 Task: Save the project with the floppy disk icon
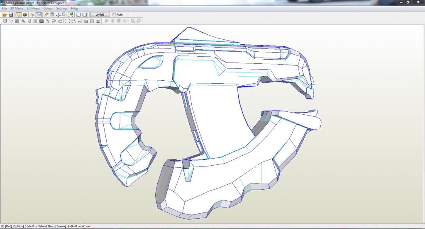(x=11, y=14)
